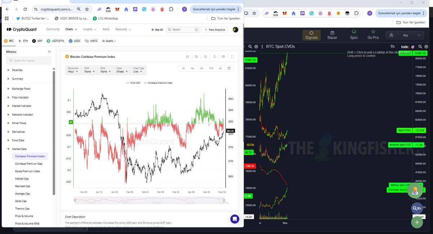Screen dimensions: 433x234
Task: Open the calendar date range picker
Action: pyautogui.click(x=229, y=68)
